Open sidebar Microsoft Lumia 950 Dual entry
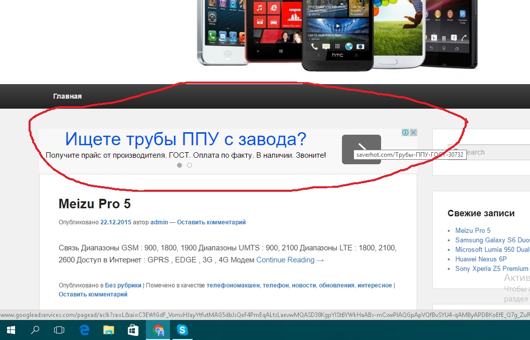 point(492,249)
